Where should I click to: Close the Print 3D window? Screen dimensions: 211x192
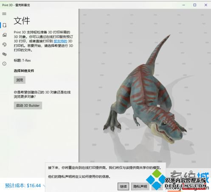point(206,5)
